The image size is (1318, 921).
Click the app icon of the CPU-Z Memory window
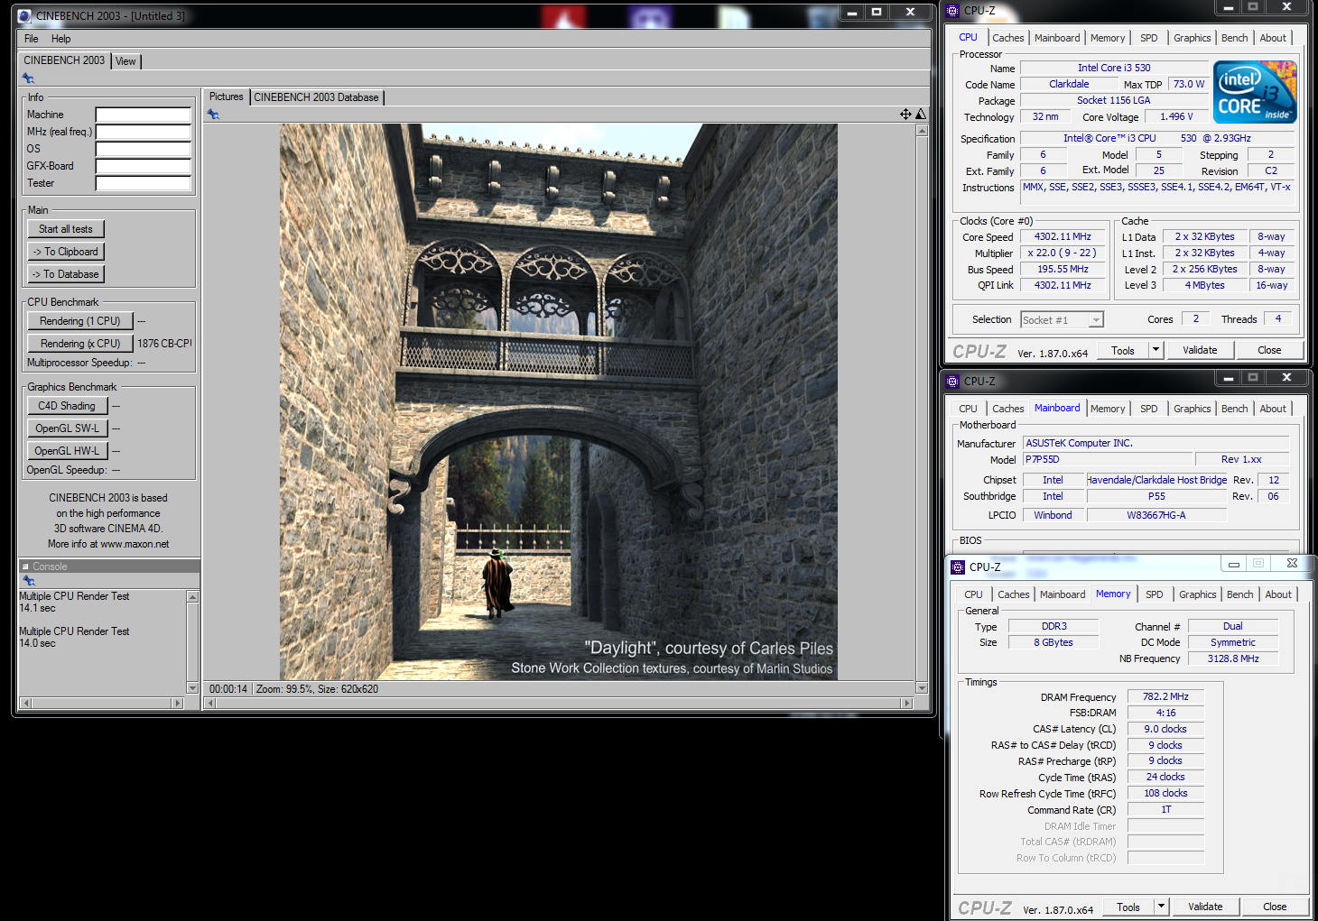958,566
